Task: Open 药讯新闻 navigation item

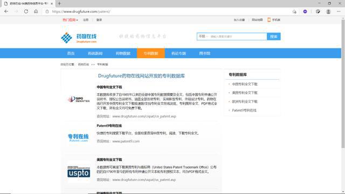Action: (95, 53)
